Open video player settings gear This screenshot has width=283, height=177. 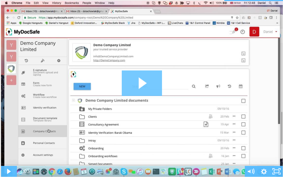pos(264,171)
